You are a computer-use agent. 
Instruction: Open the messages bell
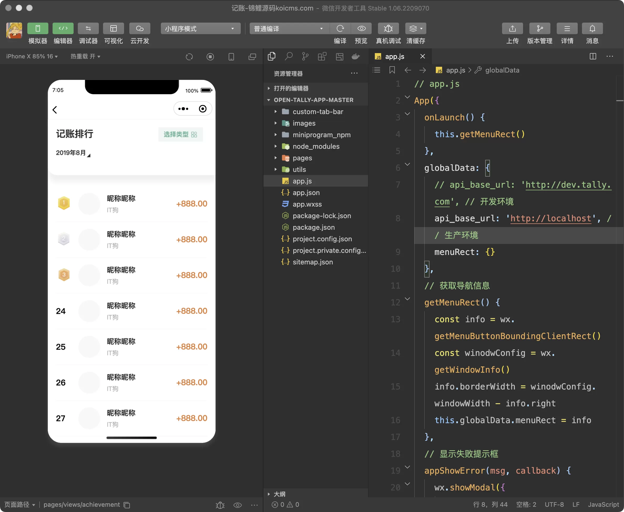click(592, 29)
